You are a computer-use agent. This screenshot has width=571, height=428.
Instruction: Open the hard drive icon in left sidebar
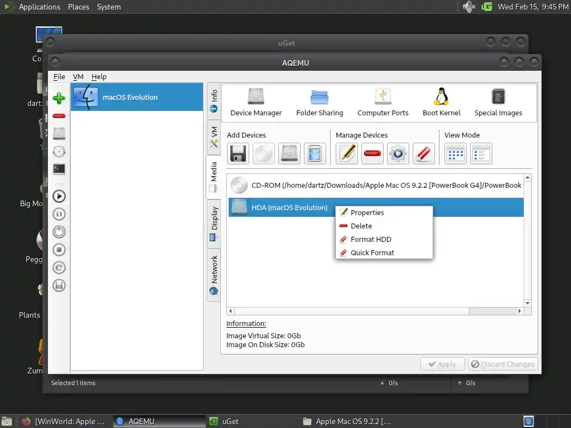coord(59,134)
